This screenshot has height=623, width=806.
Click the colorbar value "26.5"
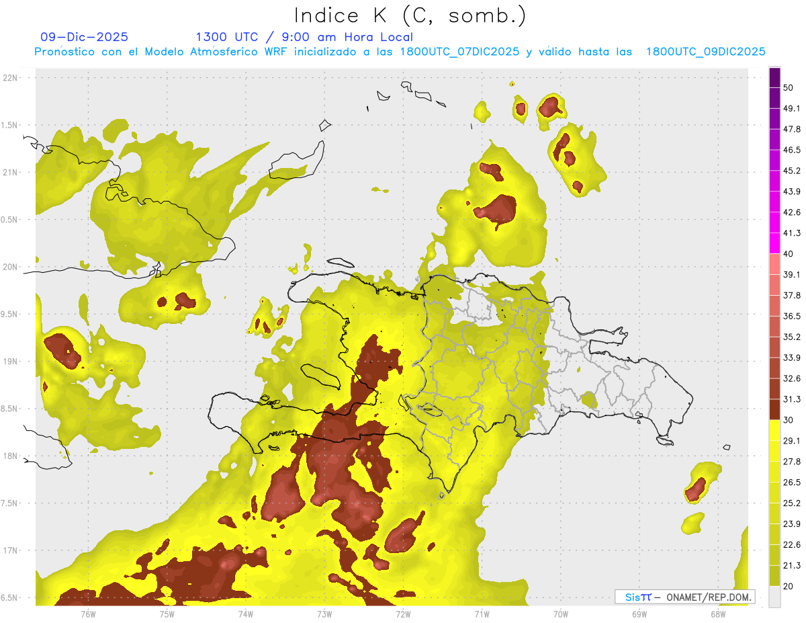(x=792, y=483)
